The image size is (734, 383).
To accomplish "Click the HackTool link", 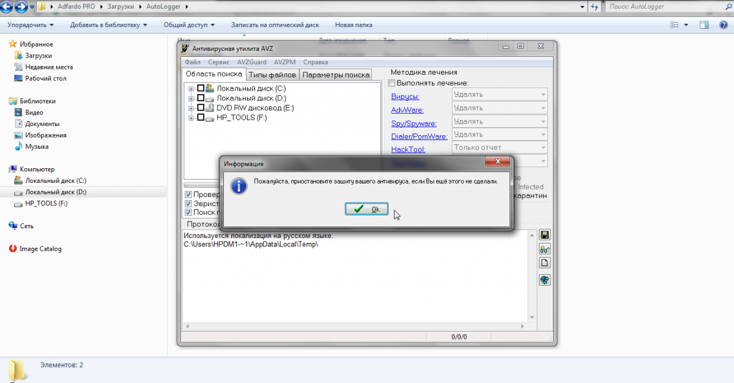I will coord(409,149).
